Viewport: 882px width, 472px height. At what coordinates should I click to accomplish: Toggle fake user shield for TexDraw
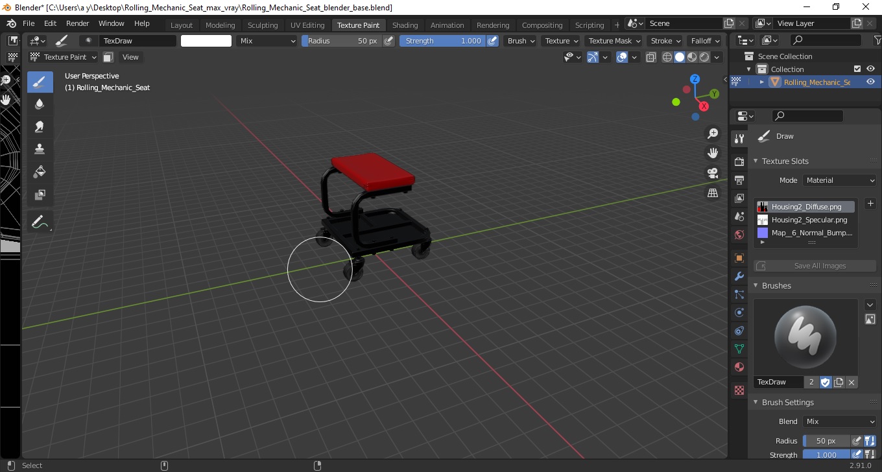coord(825,383)
